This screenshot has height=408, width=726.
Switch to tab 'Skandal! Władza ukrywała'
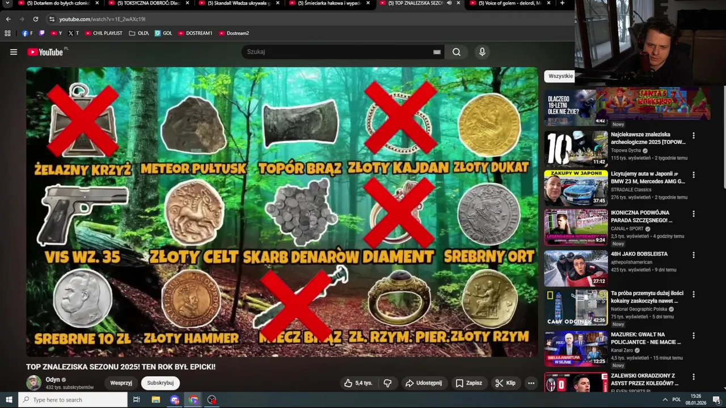(240, 3)
